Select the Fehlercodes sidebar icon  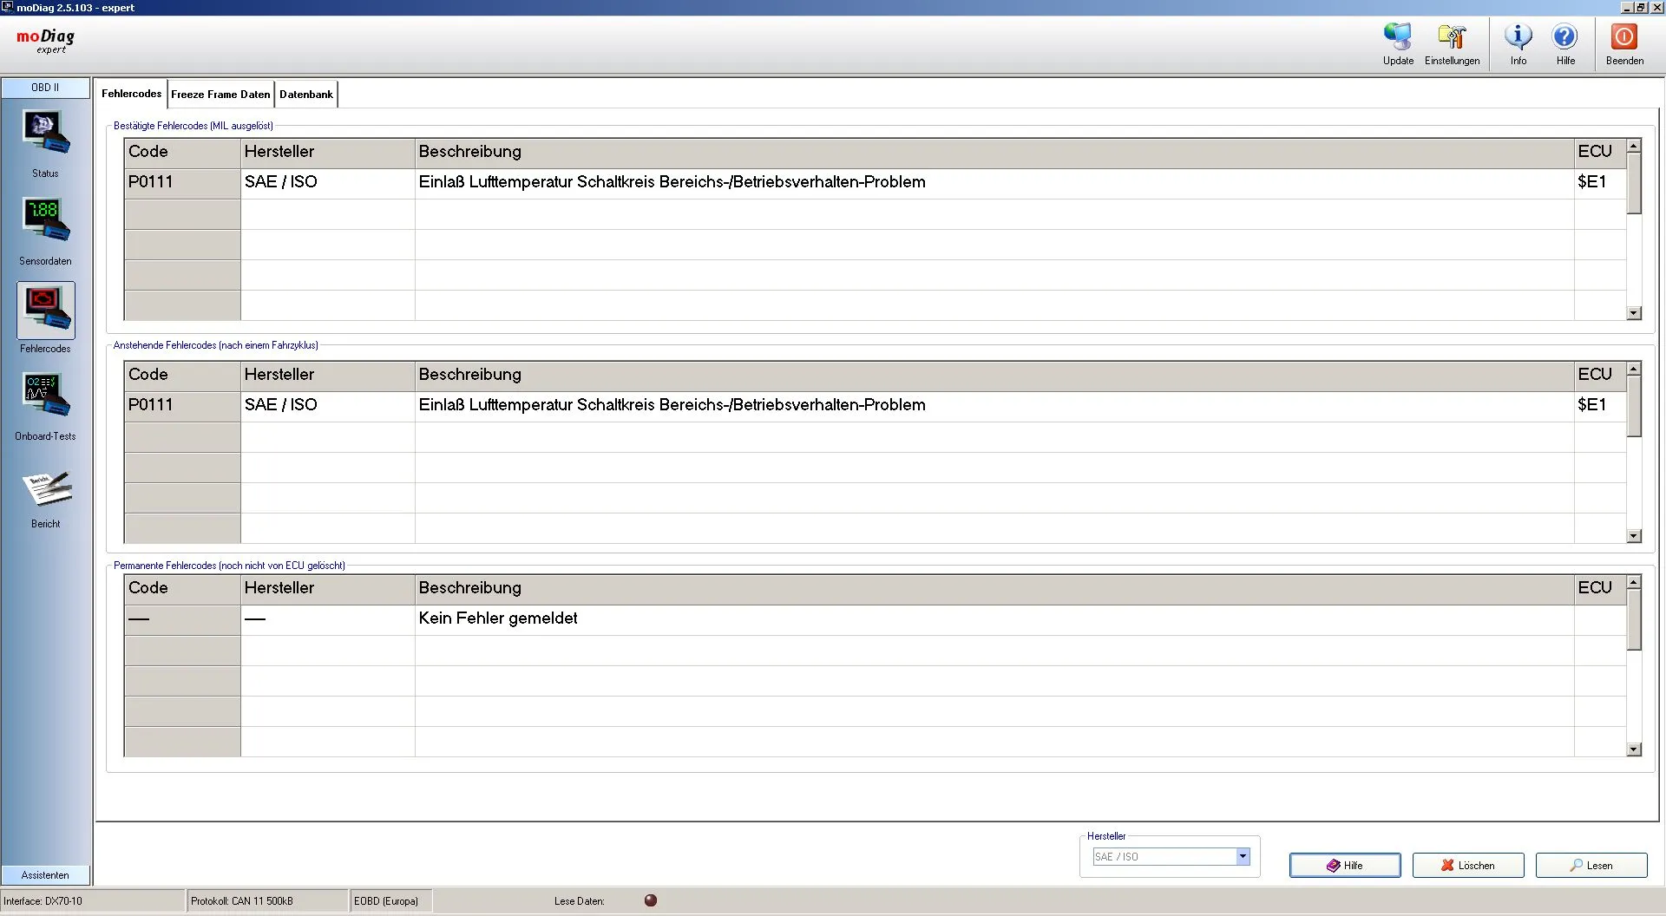(x=45, y=311)
